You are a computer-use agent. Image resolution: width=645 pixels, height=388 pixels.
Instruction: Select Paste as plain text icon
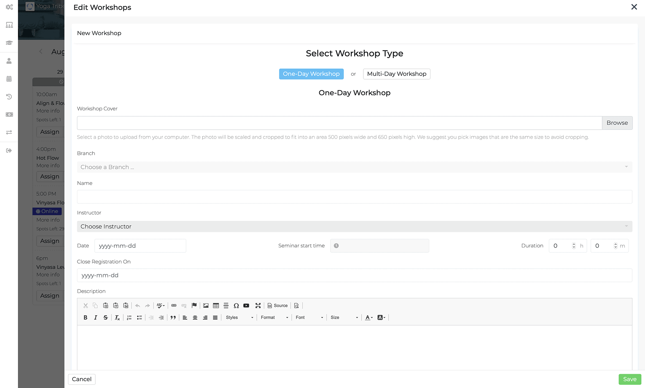[116, 306]
